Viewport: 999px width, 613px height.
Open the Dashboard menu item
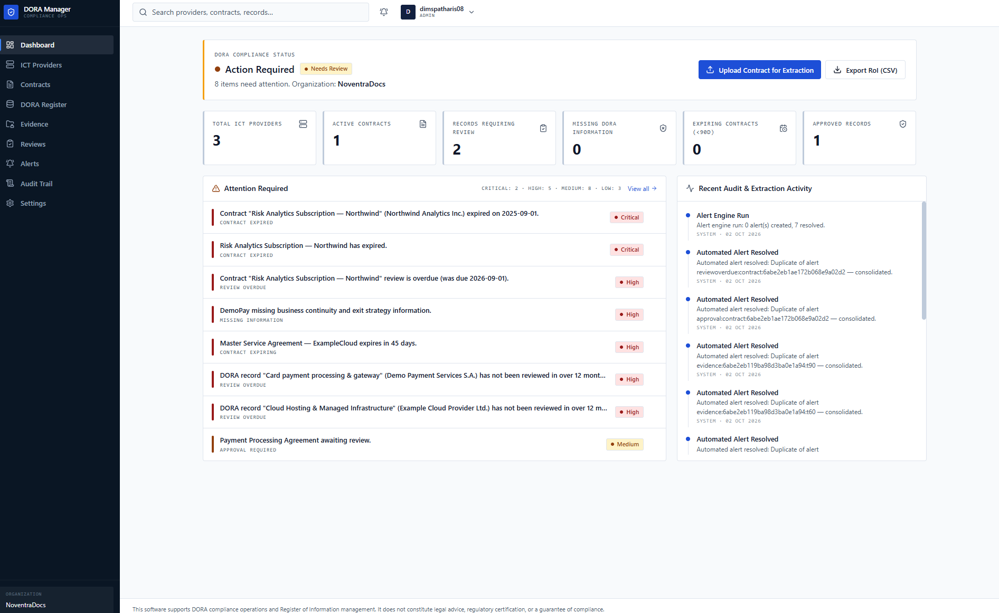tap(56, 45)
